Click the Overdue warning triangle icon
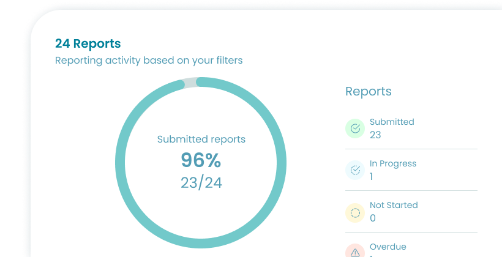 355,251
